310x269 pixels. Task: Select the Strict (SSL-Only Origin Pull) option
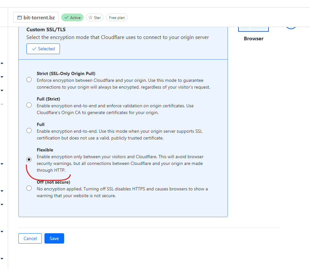29,80
